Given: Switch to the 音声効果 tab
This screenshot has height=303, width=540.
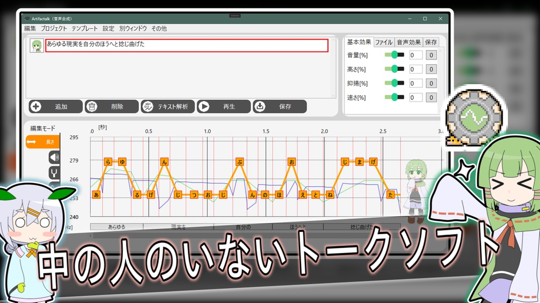Looking at the screenshot, I should 409,42.
